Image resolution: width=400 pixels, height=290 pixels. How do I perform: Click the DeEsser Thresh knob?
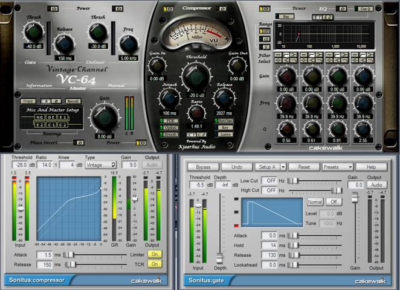tap(98, 33)
